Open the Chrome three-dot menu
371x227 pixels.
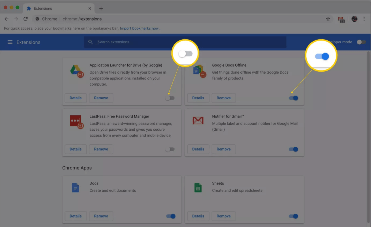364,19
